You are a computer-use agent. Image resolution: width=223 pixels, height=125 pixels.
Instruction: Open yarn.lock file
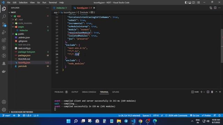coord(30,66)
